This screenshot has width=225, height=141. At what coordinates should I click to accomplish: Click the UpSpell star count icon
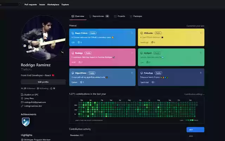pos(147,62)
